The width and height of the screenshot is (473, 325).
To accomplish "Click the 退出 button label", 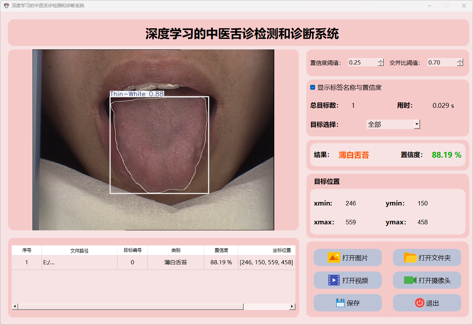I will point(432,303).
